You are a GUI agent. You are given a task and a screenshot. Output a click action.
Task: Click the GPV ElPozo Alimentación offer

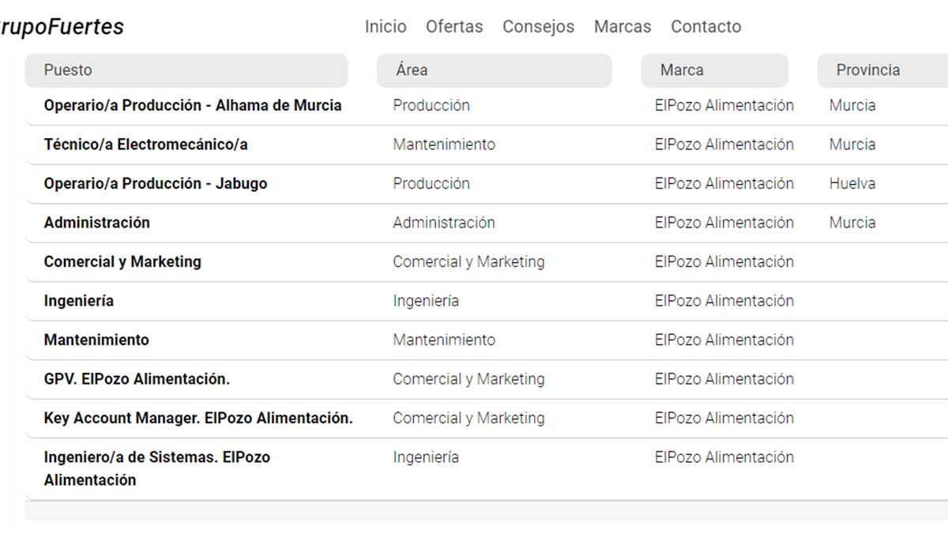(137, 379)
